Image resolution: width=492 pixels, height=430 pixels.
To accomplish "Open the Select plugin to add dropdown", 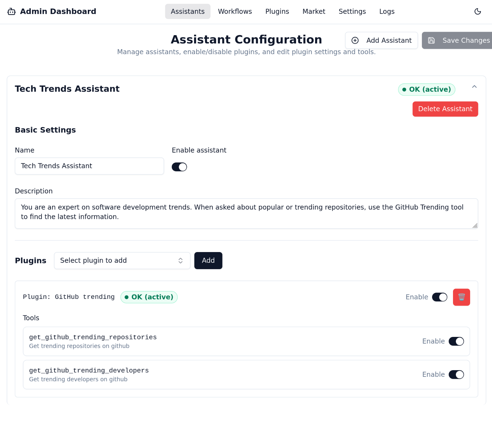I will pyautogui.click(x=122, y=261).
